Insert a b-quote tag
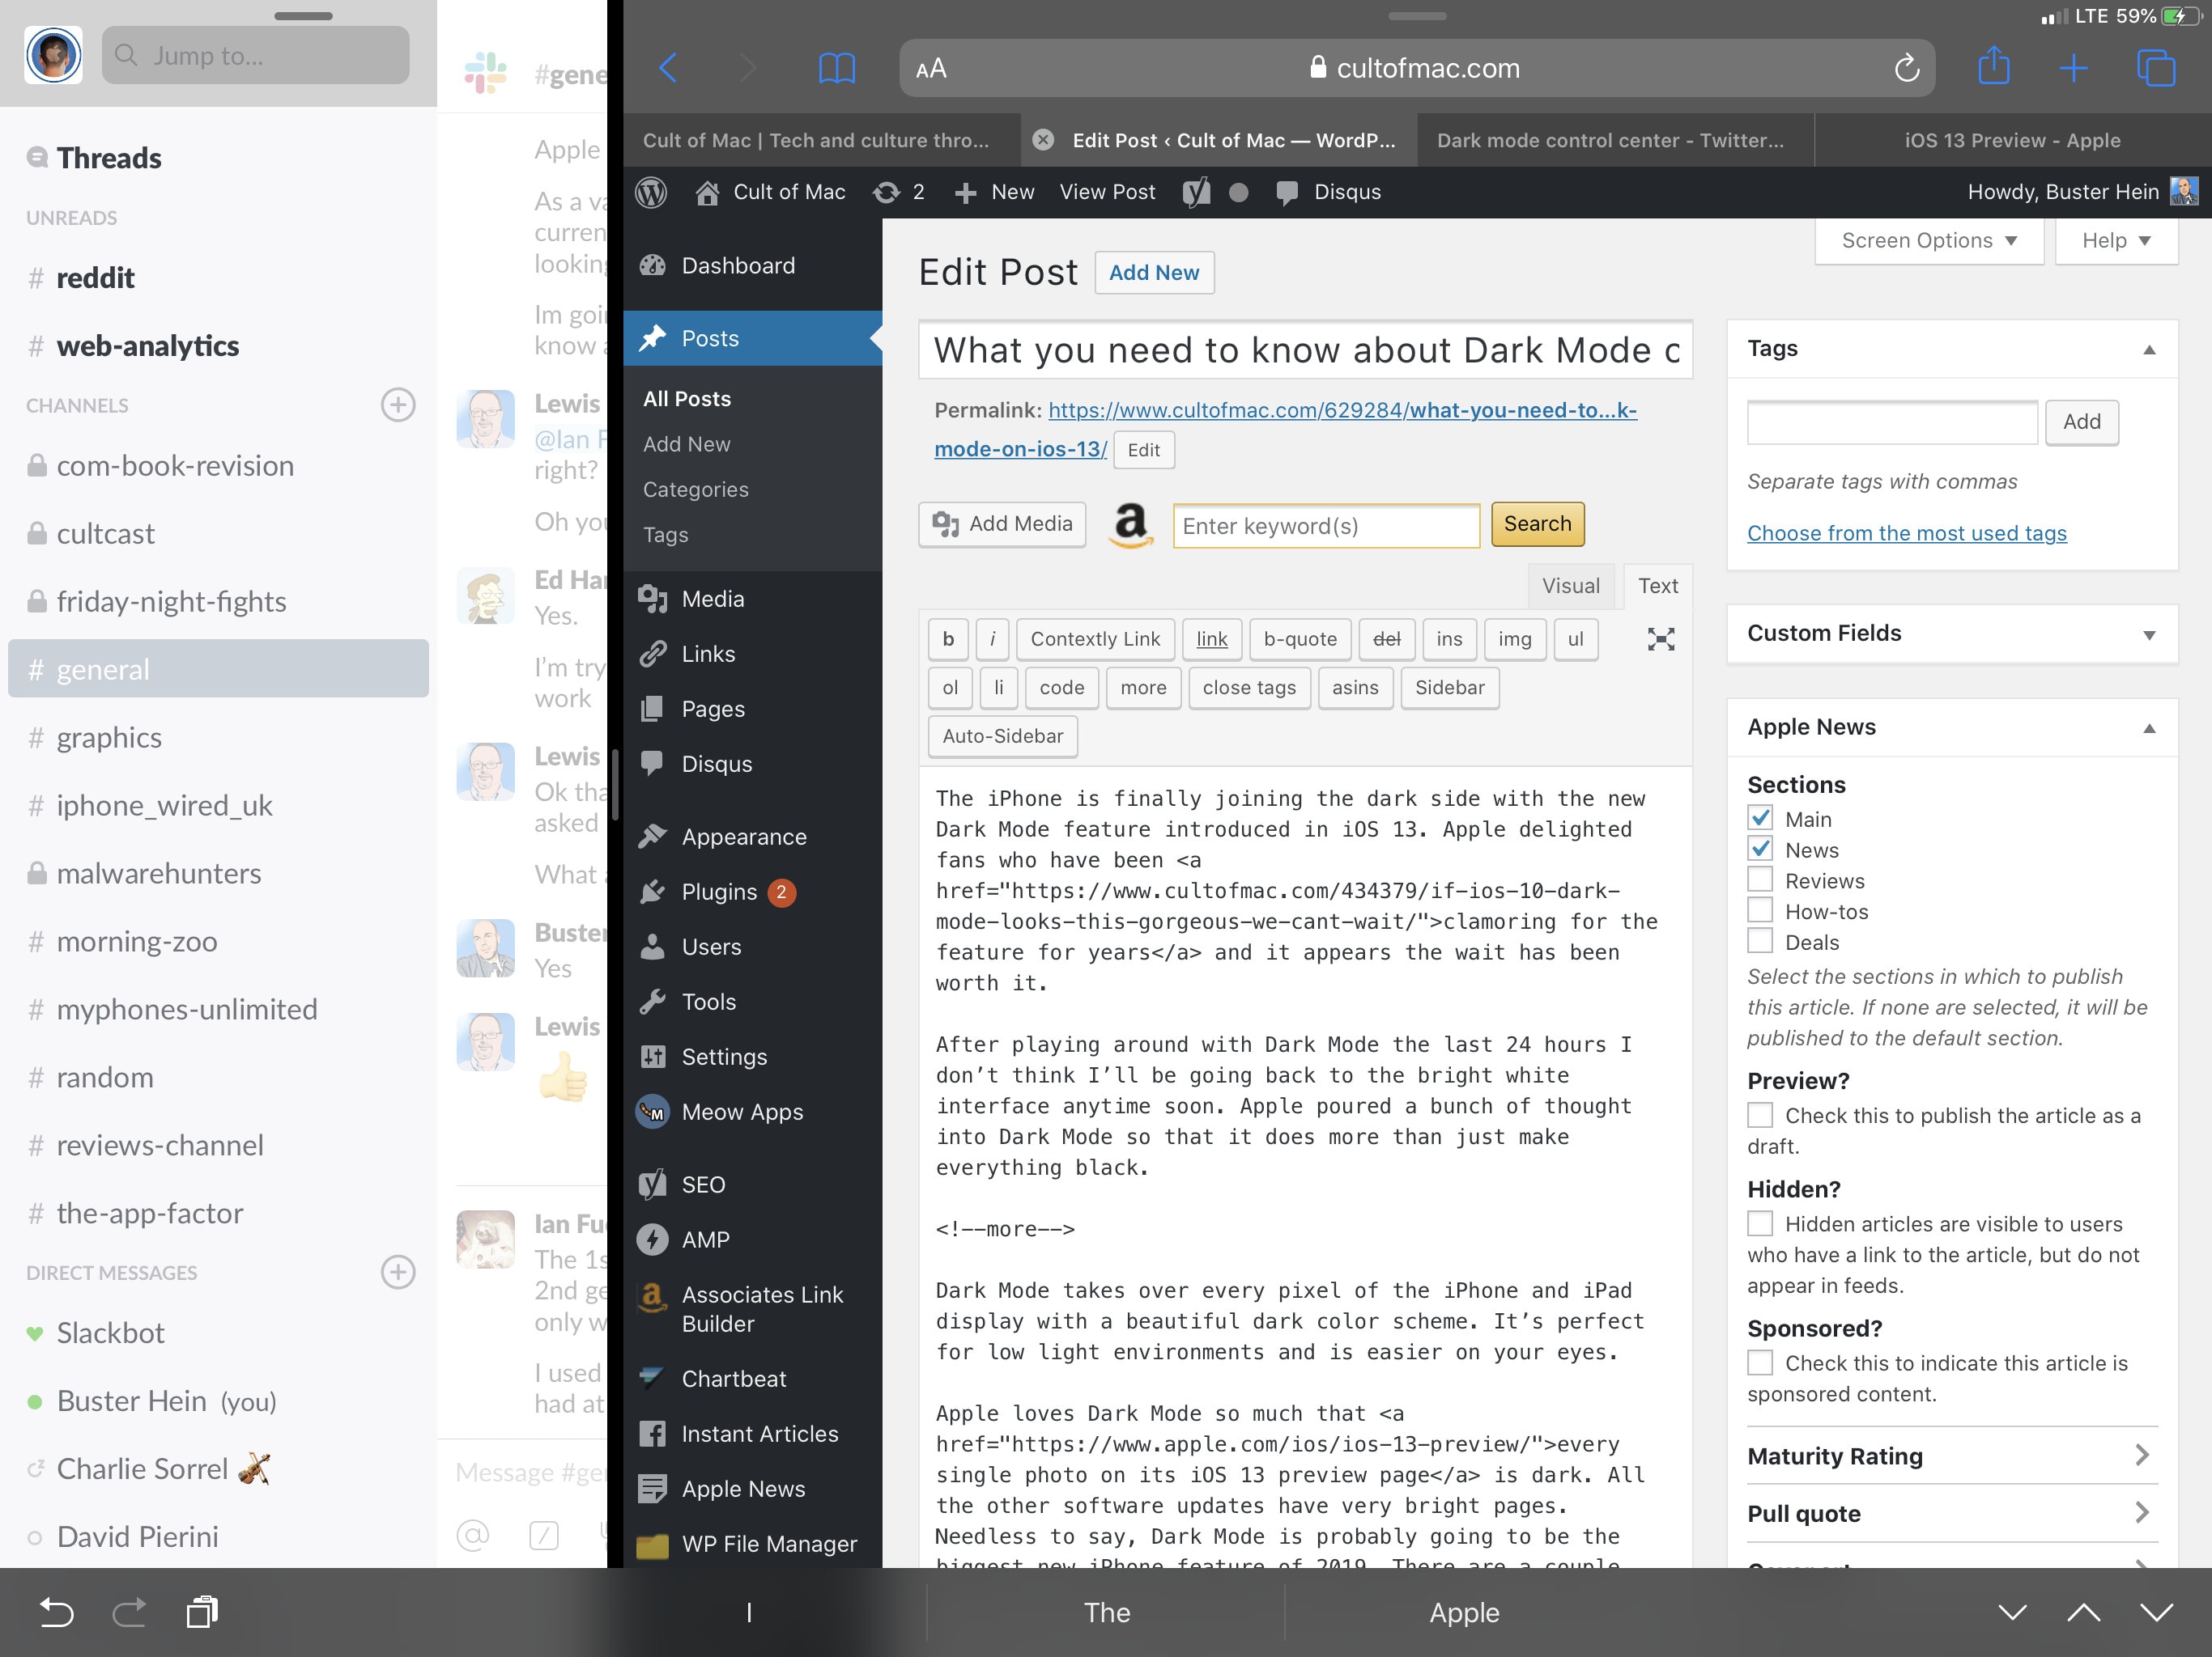Screen dimensions: 2212x1657 pos(1300,640)
